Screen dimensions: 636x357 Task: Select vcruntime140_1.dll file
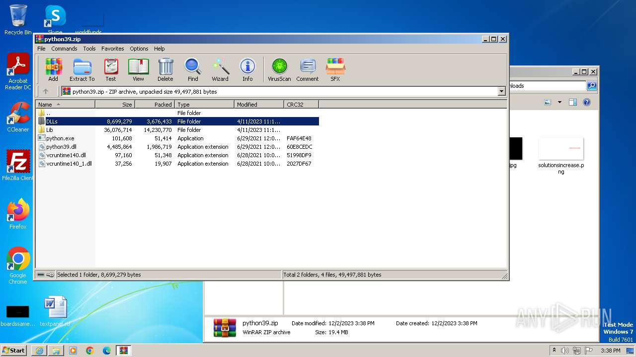tap(177, 164)
